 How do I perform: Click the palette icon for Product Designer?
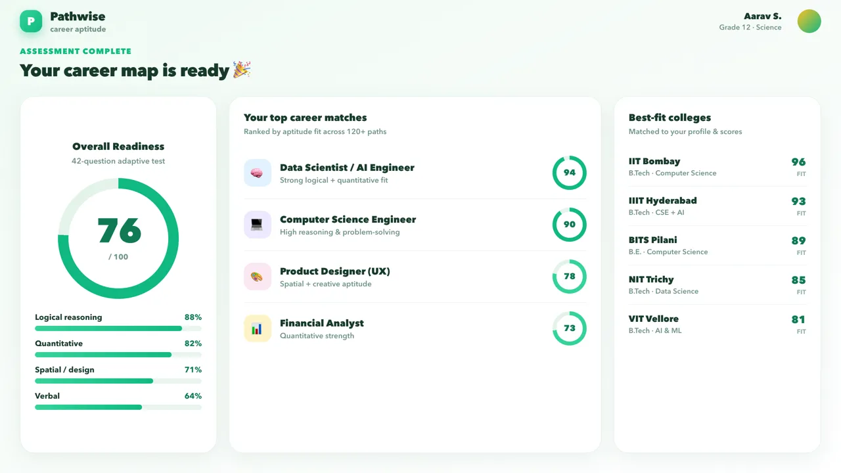click(258, 277)
